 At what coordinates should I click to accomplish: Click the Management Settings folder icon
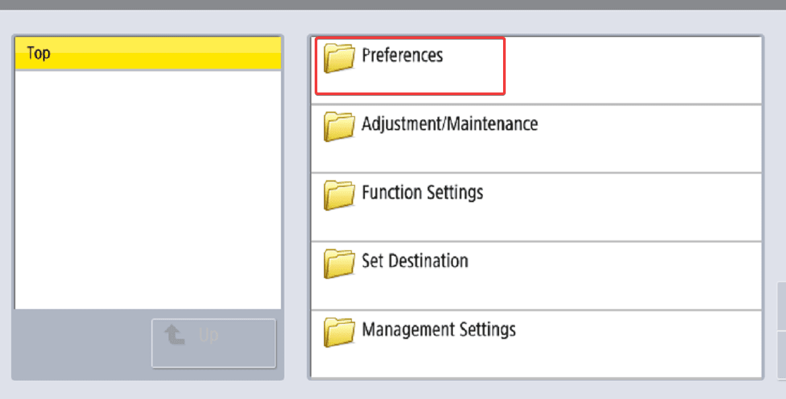tap(339, 332)
